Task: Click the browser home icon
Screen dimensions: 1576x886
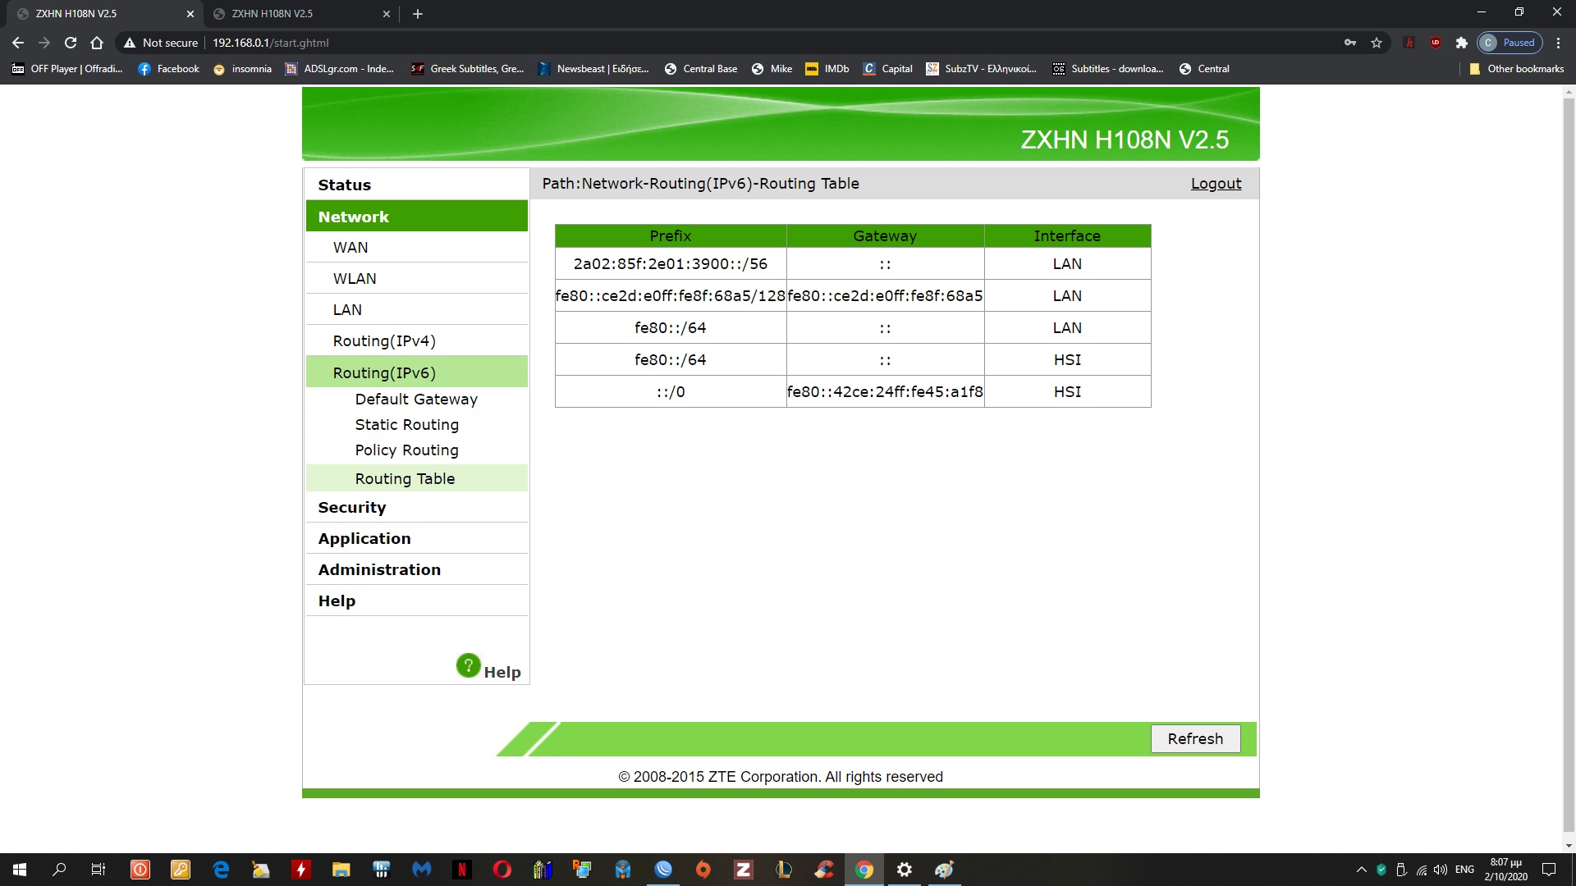Action: 97,43
